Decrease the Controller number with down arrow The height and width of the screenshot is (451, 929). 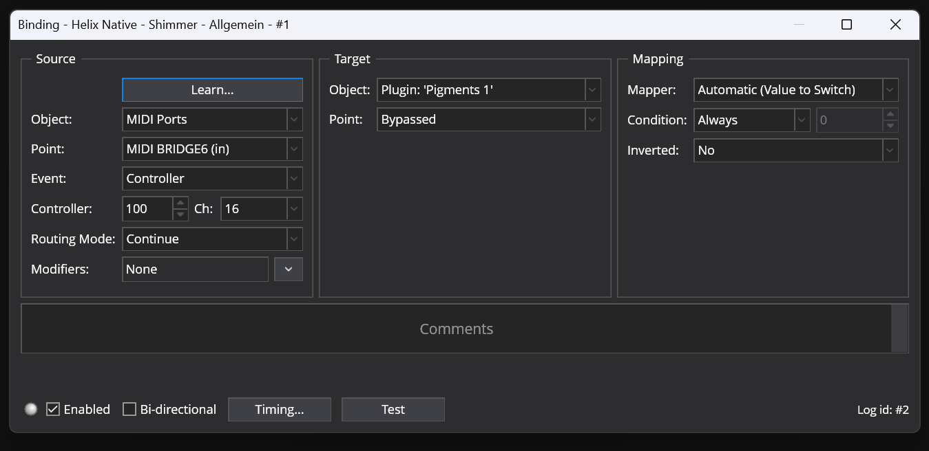coord(180,214)
